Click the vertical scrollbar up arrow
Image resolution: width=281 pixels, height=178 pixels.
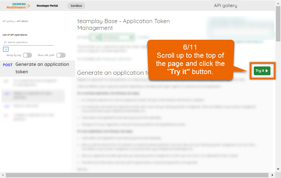coord(278,3)
